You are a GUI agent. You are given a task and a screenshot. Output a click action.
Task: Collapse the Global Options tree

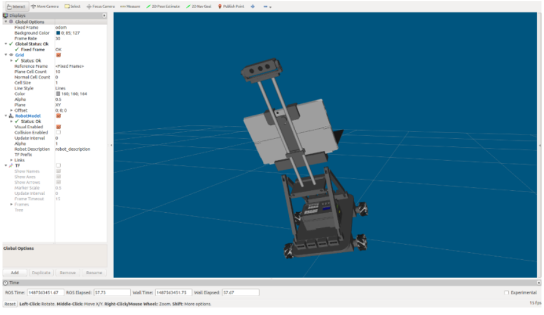pyautogui.click(x=6, y=22)
